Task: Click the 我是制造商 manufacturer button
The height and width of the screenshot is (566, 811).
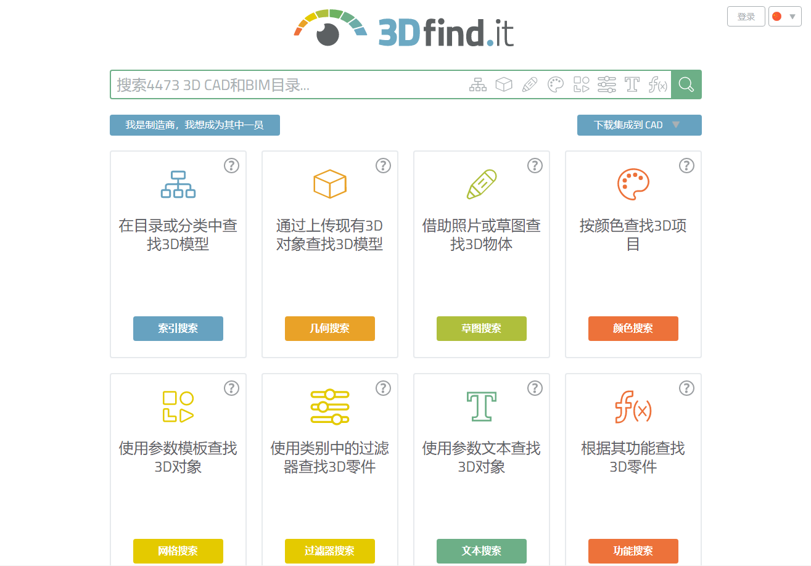Action: pyautogui.click(x=194, y=125)
